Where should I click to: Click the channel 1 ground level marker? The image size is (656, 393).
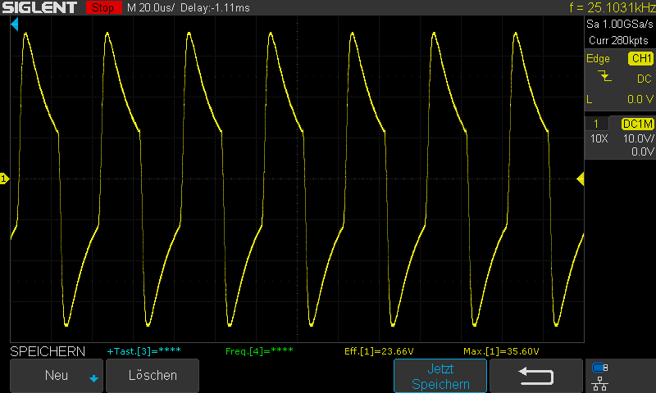[x=4, y=179]
